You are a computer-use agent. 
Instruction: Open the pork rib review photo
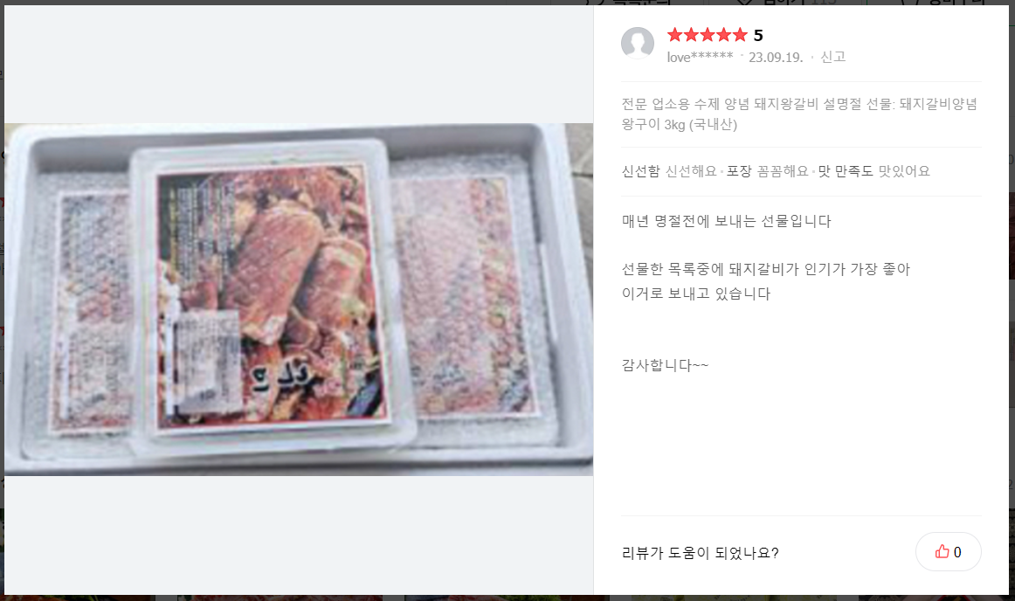tap(299, 300)
